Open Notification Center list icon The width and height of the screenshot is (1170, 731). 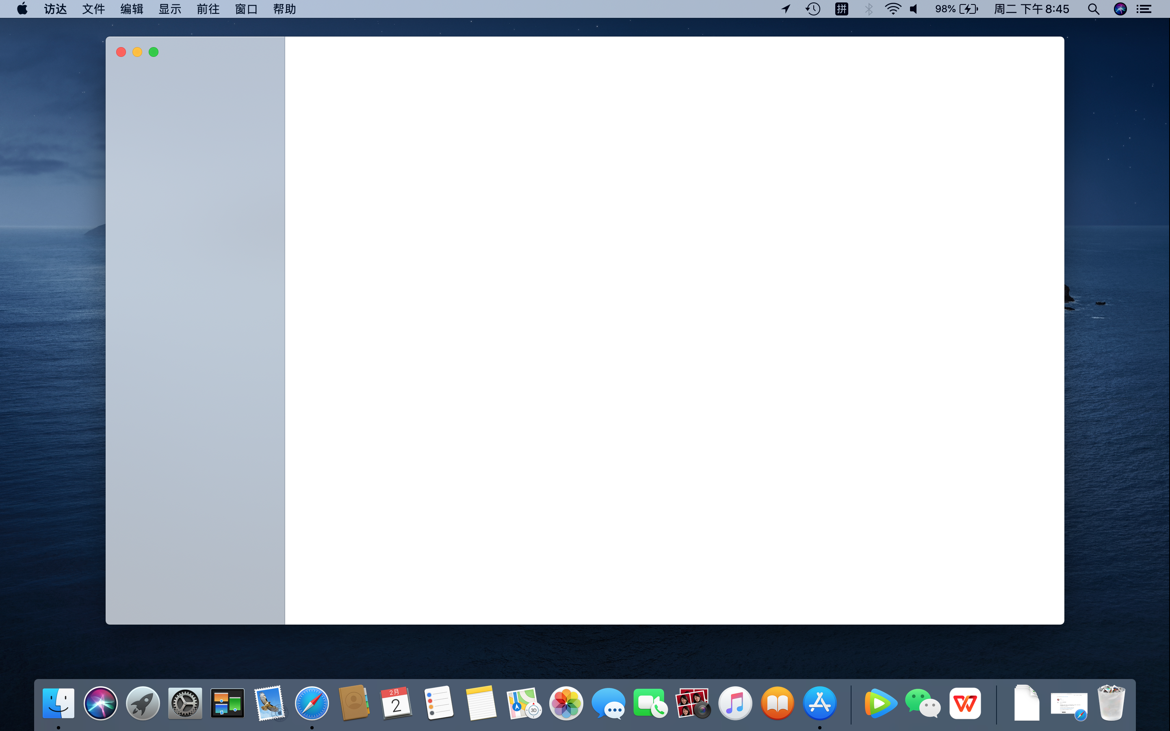click(x=1144, y=9)
